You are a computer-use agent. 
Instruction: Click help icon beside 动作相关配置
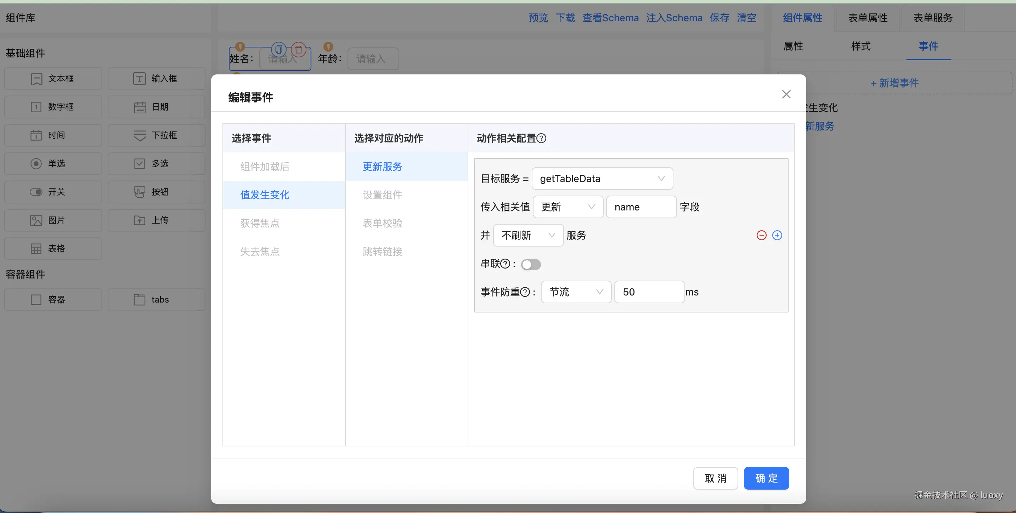(x=542, y=139)
